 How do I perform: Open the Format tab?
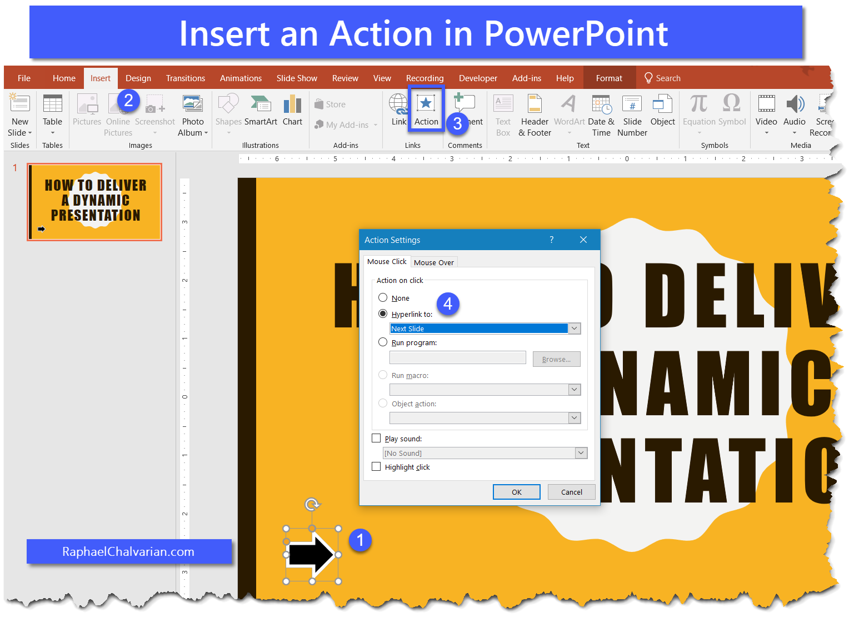609,78
